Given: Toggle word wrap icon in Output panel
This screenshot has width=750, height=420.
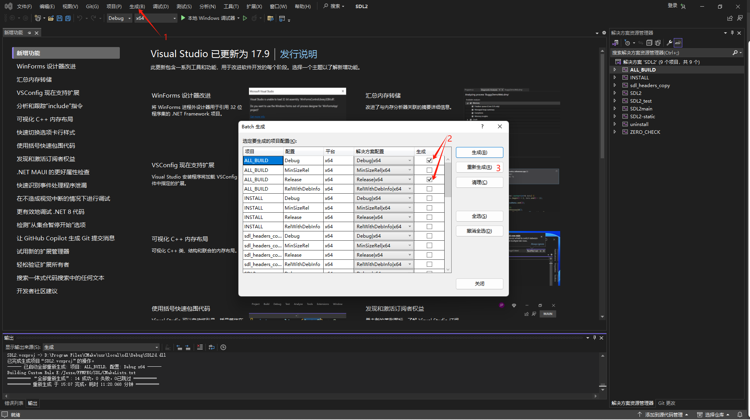Looking at the screenshot, I should 212,347.
